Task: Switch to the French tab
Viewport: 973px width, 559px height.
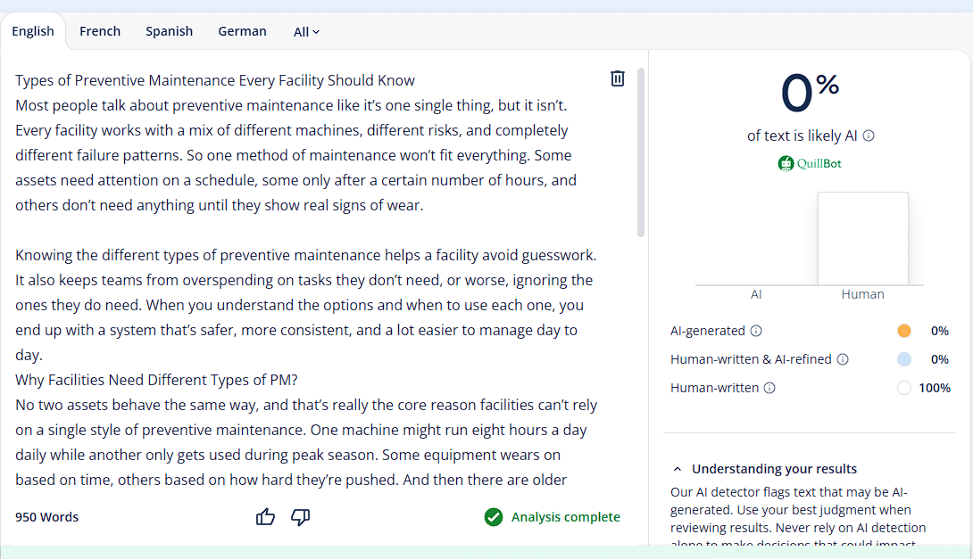Action: [100, 31]
